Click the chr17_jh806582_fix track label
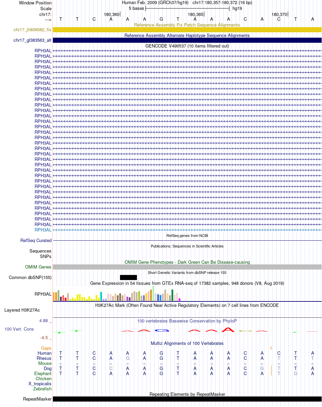Image resolution: width=322 pixels, height=407 pixels. [x=33, y=30]
